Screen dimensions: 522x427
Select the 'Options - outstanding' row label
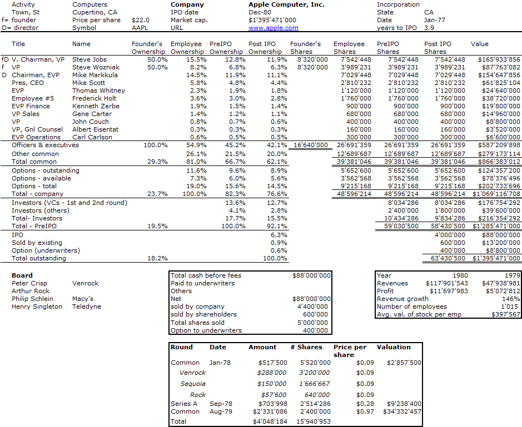pyautogui.click(x=45, y=170)
